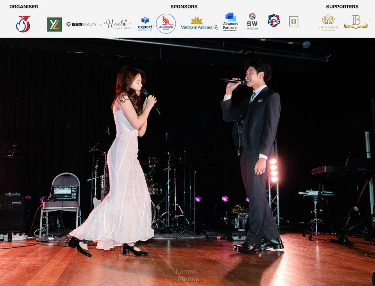375x286 pixels.
Task: Select the SPONSORS heading
Action: pos(184,7)
